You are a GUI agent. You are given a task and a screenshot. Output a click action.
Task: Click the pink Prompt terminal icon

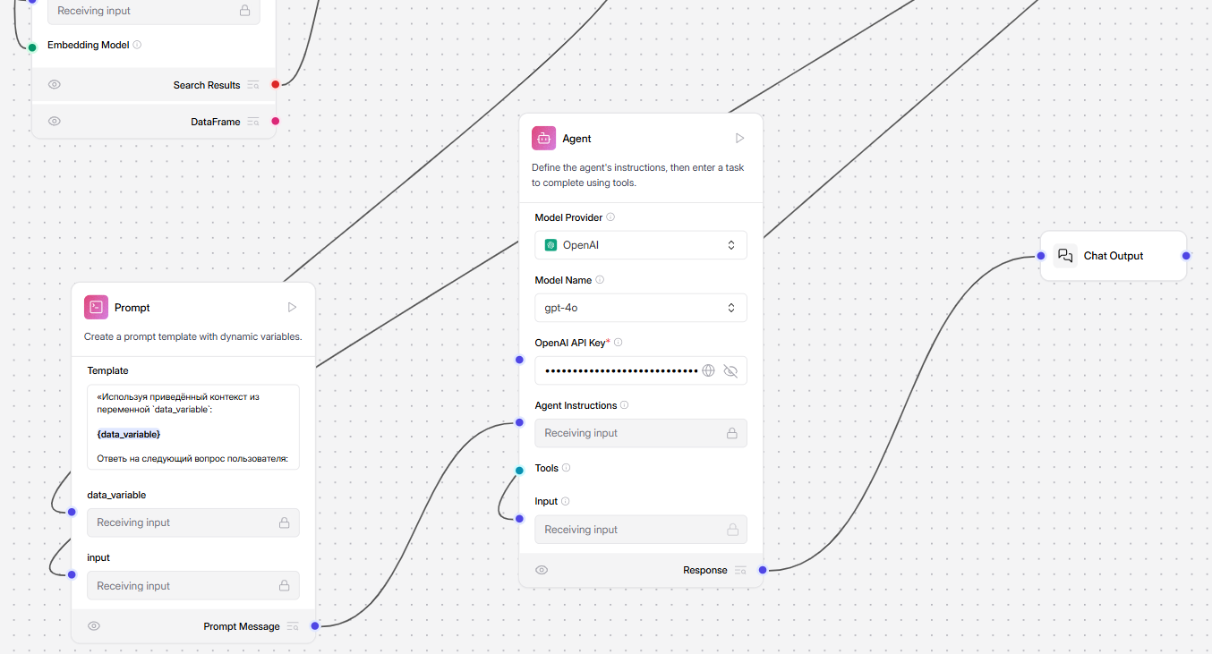tap(96, 308)
